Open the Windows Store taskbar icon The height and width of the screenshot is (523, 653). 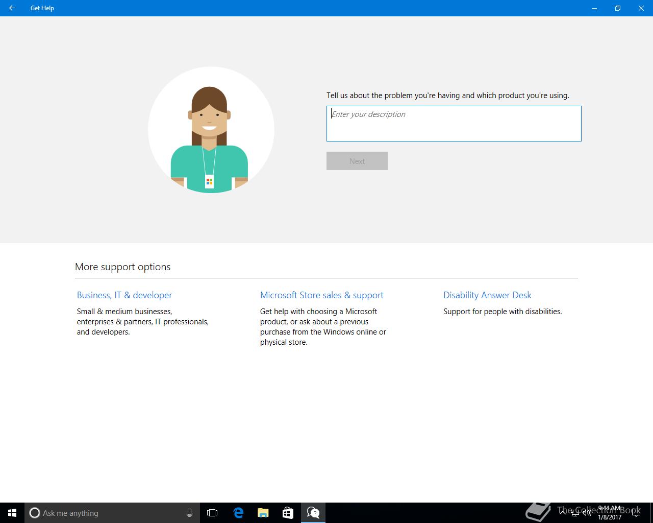(288, 513)
